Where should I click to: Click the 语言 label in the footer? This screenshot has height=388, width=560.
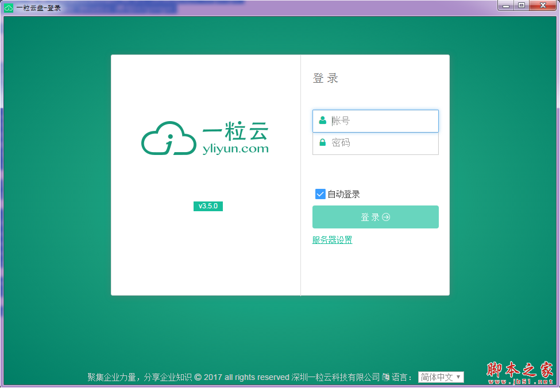(399, 377)
